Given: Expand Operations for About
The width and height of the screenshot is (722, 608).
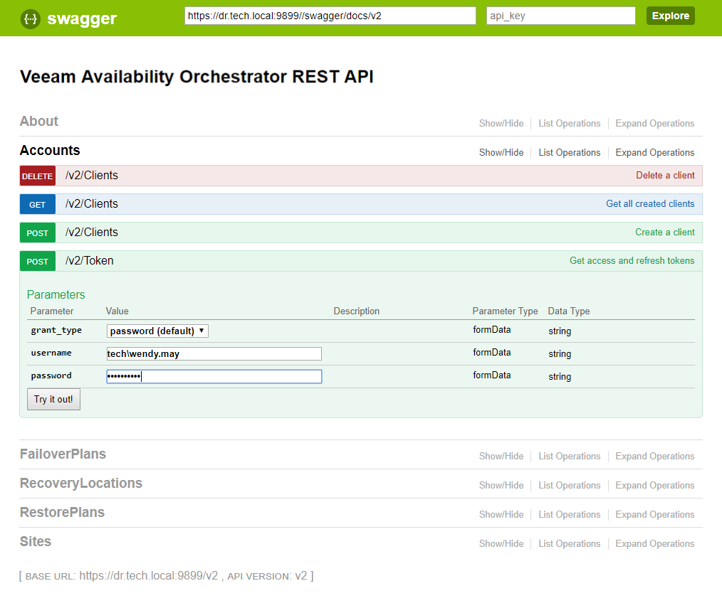Looking at the screenshot, I should pos(655,123).
